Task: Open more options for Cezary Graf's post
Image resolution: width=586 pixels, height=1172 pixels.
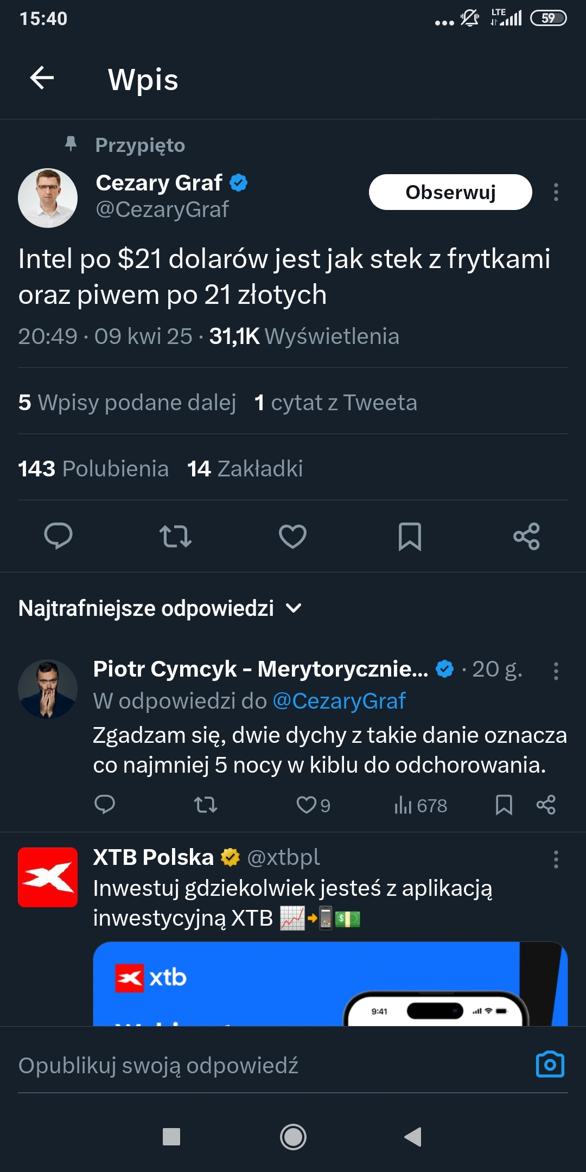Action: pyautogui.click(x=556, y=192)
